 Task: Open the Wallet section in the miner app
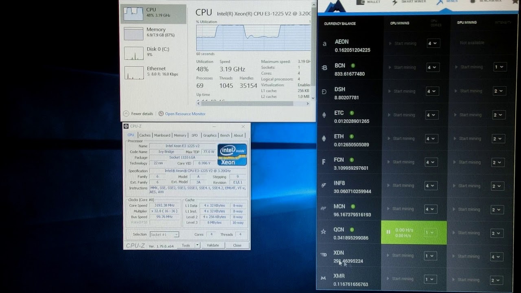point(368,2)
